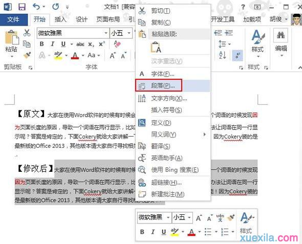Open the ribbon font size dropdown 小五
This screenshot has width=302, height=244.
point(129,33)
